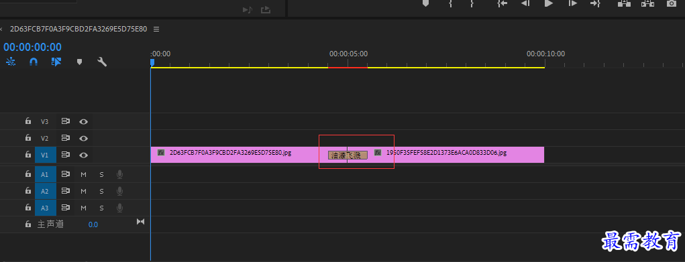Enable voice-over record on A2
685x262 pixels.
[x=119, y=191]
